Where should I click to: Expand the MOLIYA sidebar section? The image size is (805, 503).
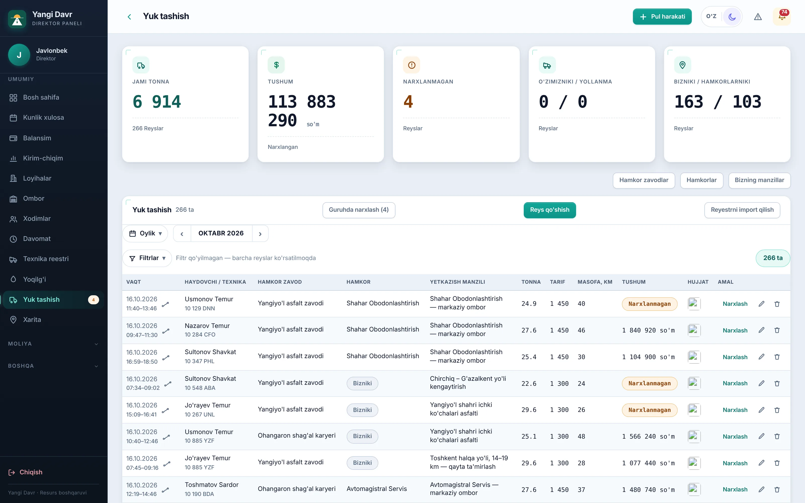[54, 344]
